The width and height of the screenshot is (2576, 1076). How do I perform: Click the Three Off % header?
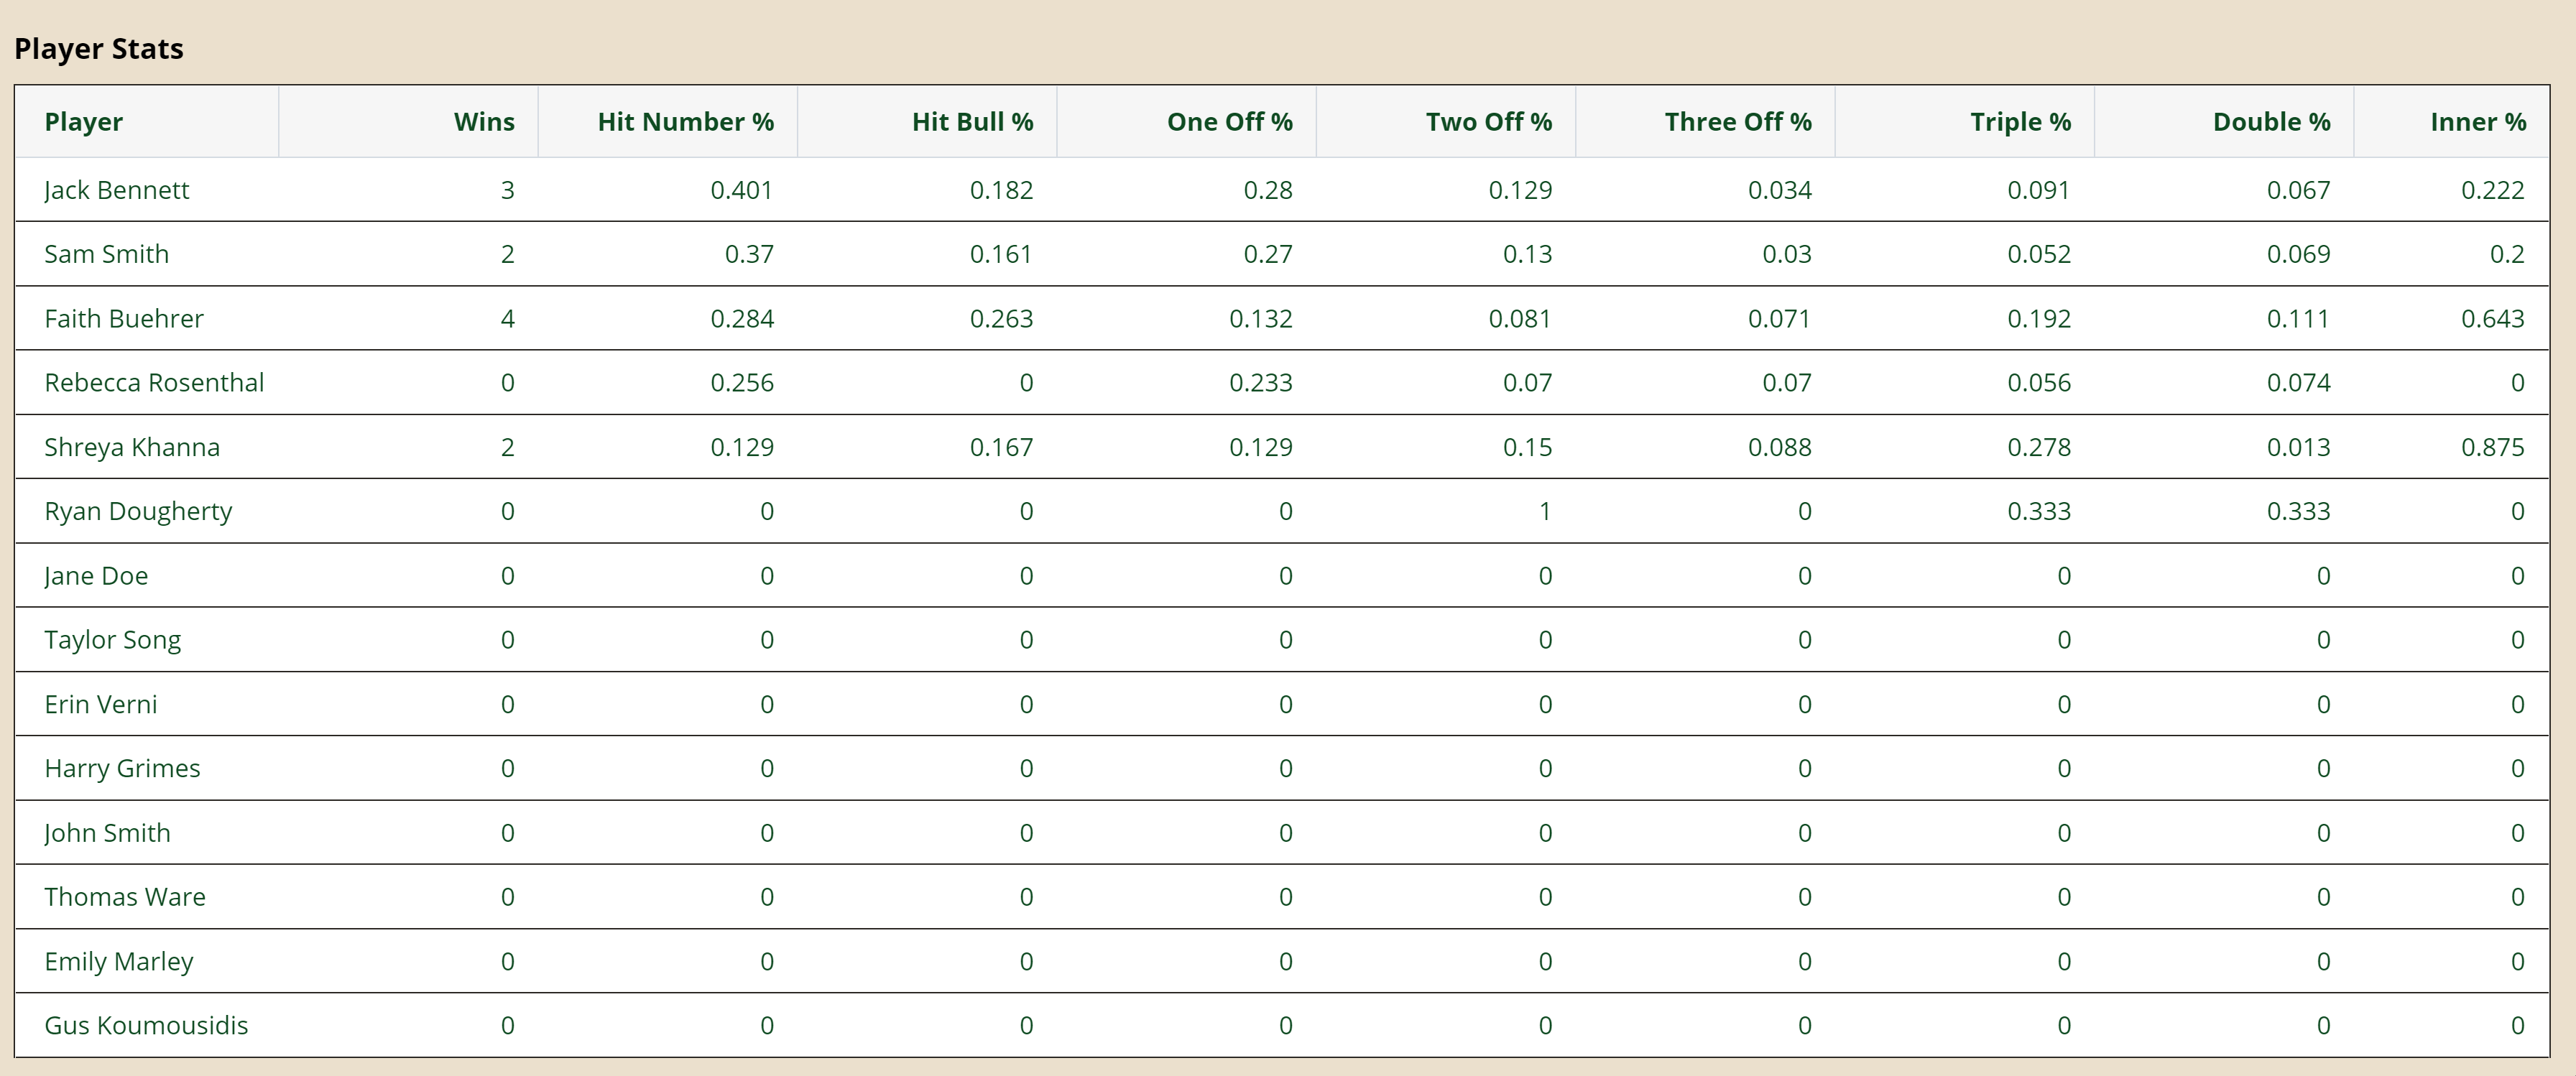click(1737, 122)
